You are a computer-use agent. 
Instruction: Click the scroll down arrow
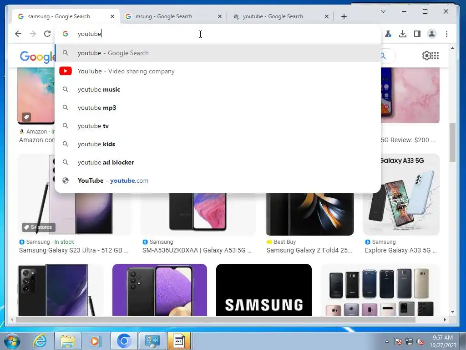[452, 312]
